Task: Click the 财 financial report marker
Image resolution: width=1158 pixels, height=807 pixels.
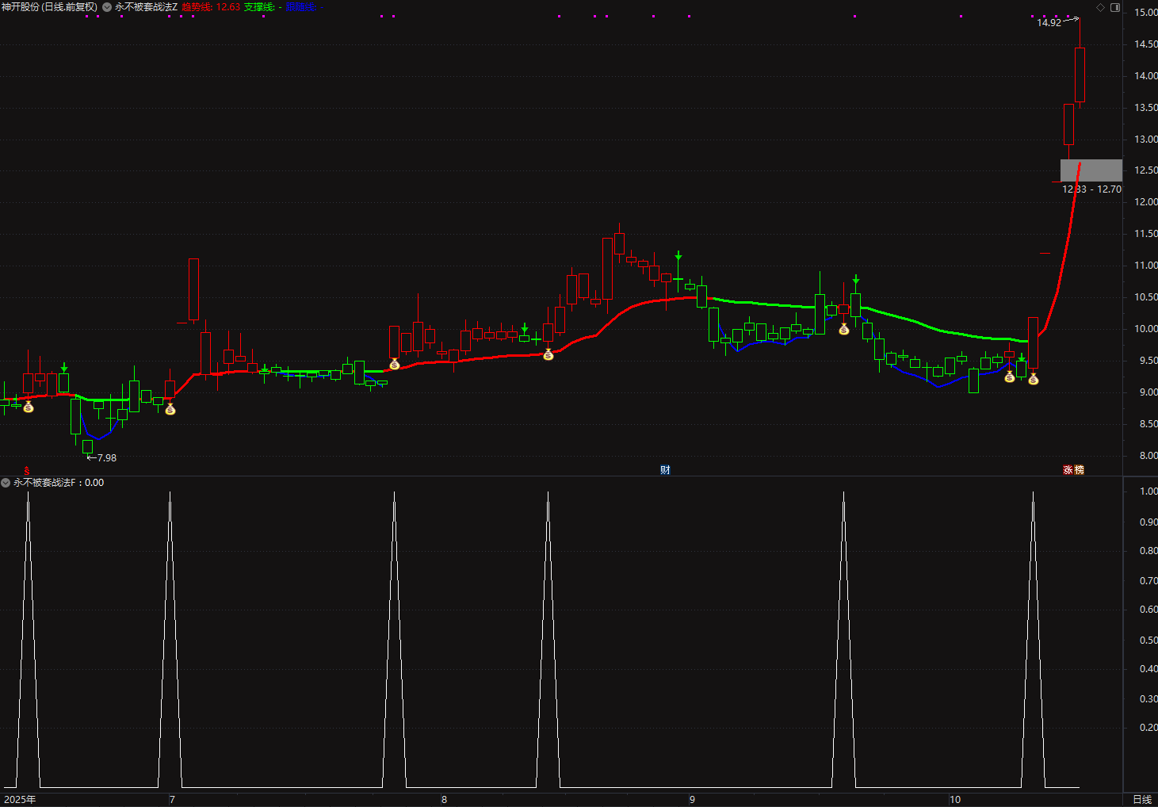Action: 665,470
